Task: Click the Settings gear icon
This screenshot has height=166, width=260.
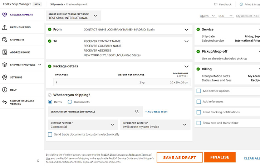Action: (5, 77)
